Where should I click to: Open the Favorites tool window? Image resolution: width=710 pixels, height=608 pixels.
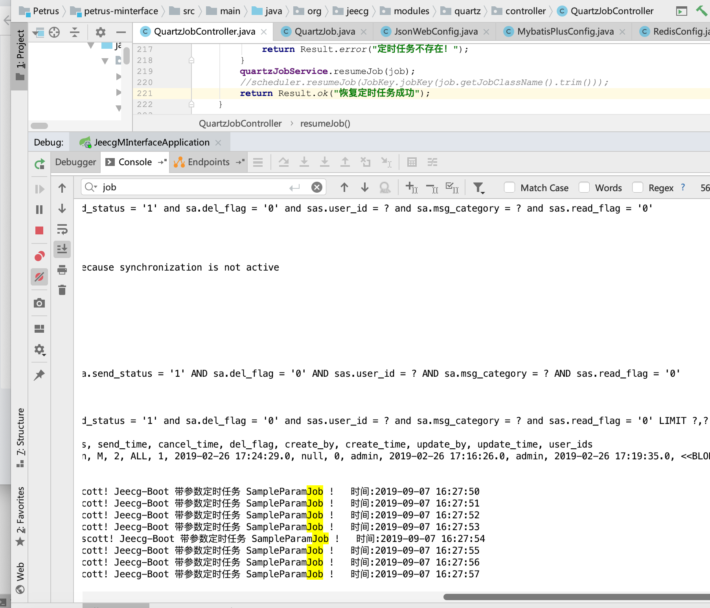[x=20, y=516]
